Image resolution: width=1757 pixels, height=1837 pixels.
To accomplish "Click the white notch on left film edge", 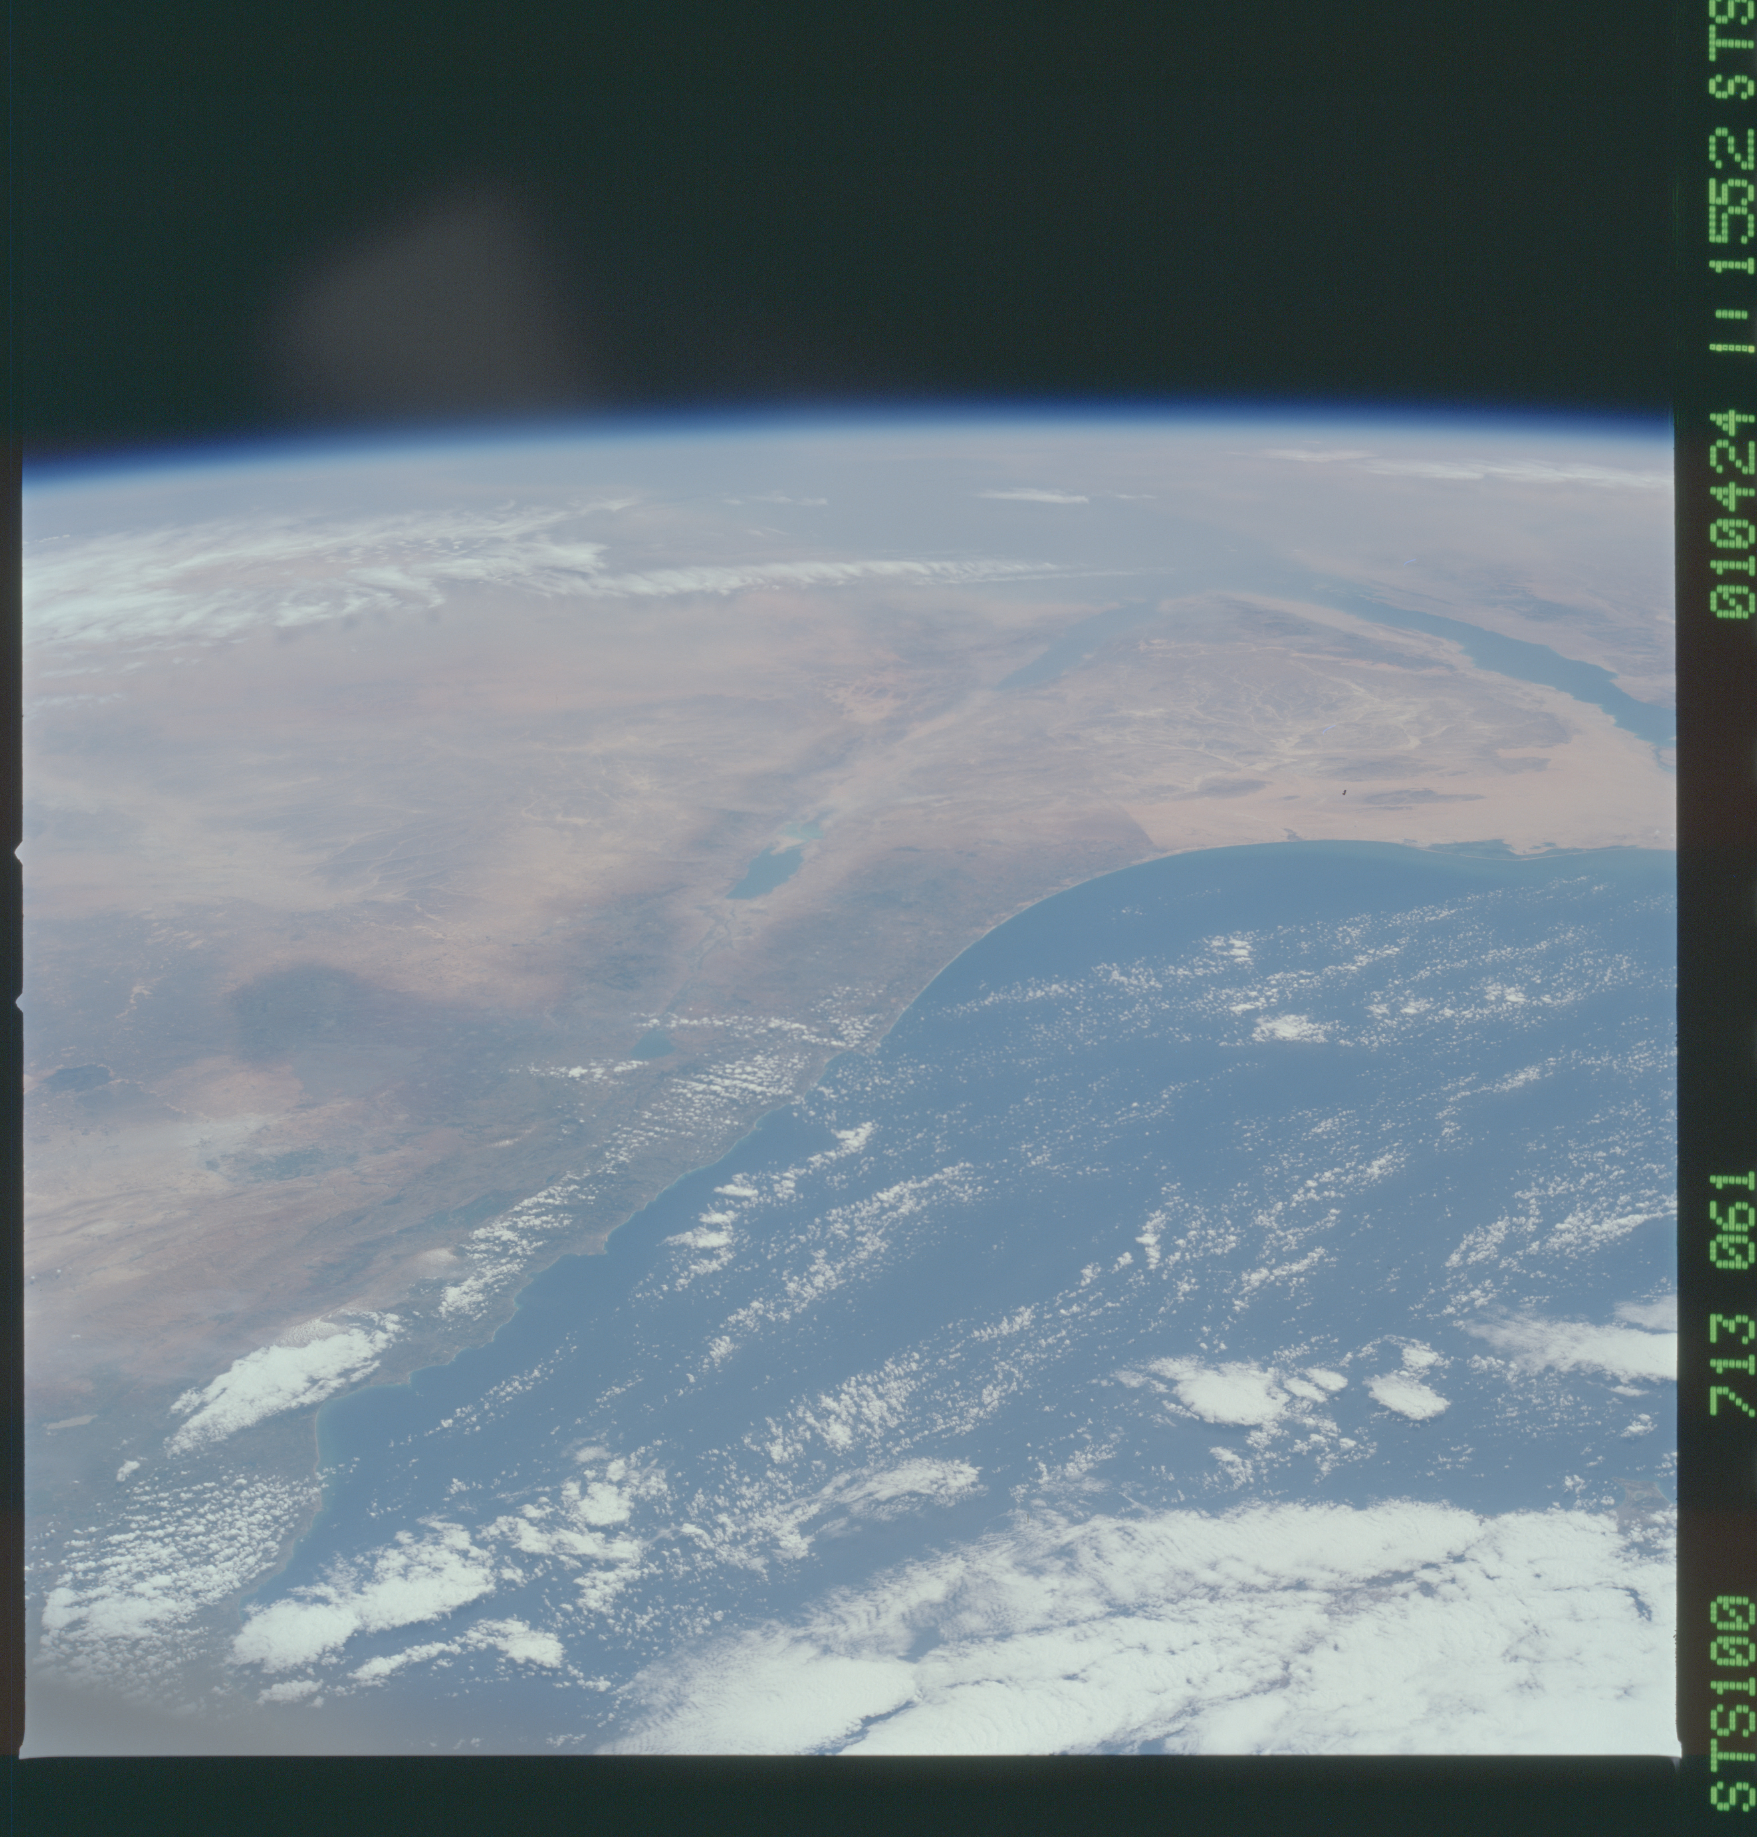I will click(x=18, y=853).
